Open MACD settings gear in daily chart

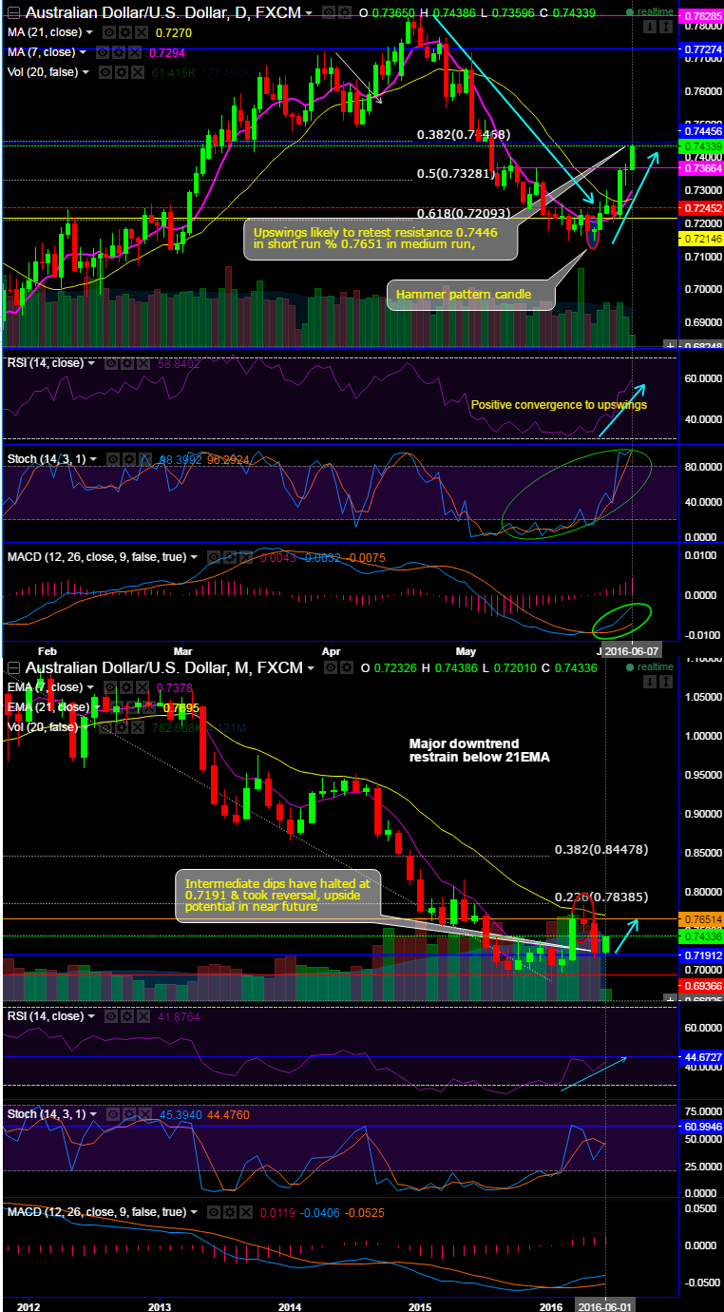coord(230,557)
